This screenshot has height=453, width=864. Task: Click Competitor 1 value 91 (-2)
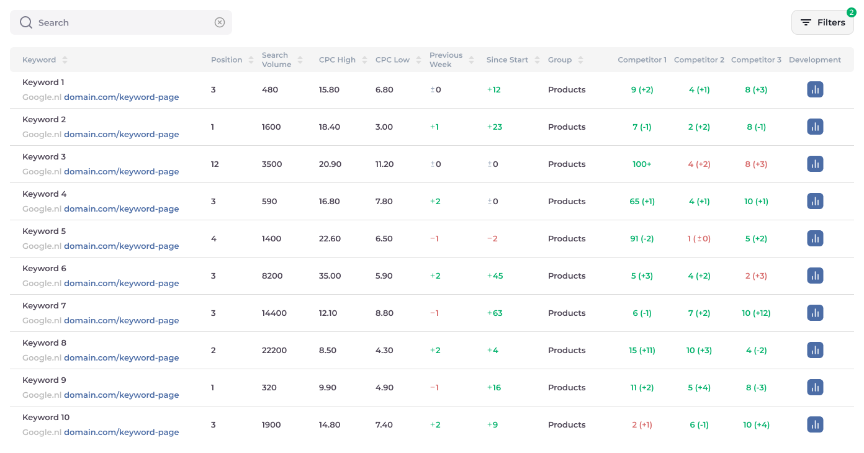pos(642,239)
